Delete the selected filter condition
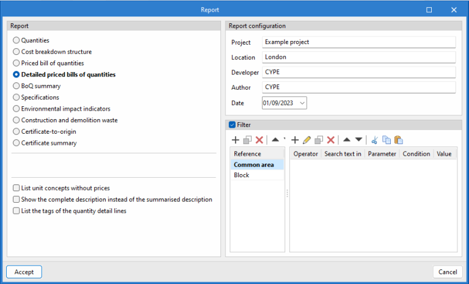This screenshot has width=469, height=284. [x=330, y=140]
